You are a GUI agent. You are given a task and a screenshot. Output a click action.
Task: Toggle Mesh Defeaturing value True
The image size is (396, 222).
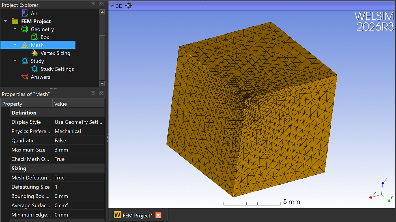(x=79, y=178)
